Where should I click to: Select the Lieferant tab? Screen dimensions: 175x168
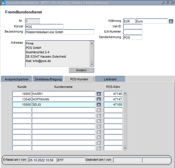110,79
